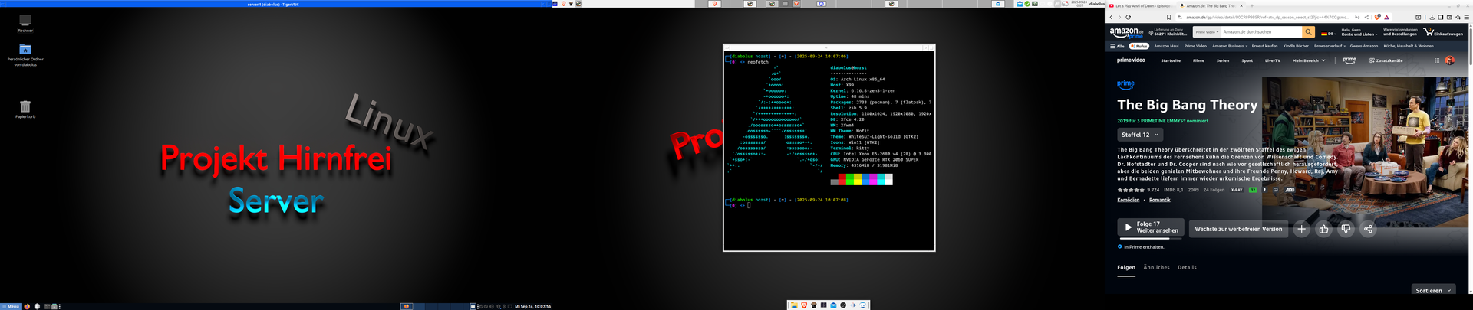Click Folge 17 Weiter ansehen button

coord(1150,227)
